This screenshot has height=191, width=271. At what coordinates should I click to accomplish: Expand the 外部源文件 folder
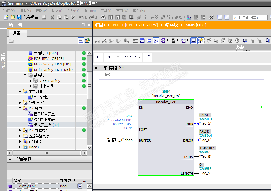[20, 103]
